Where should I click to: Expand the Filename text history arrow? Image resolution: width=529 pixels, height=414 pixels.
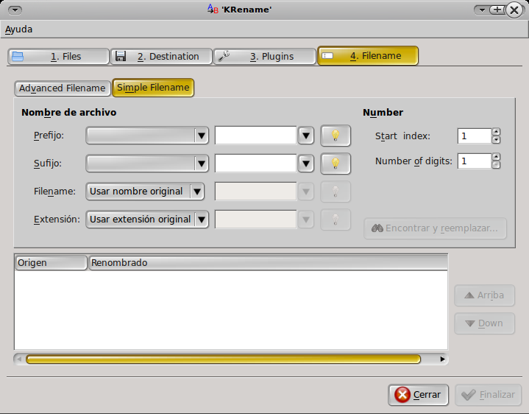point(306,192)
